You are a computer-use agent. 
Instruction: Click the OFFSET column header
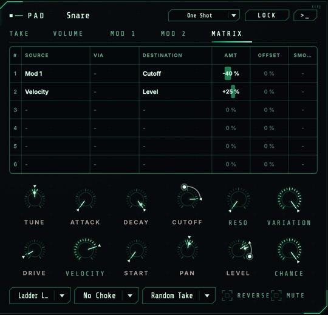point(269,55)
